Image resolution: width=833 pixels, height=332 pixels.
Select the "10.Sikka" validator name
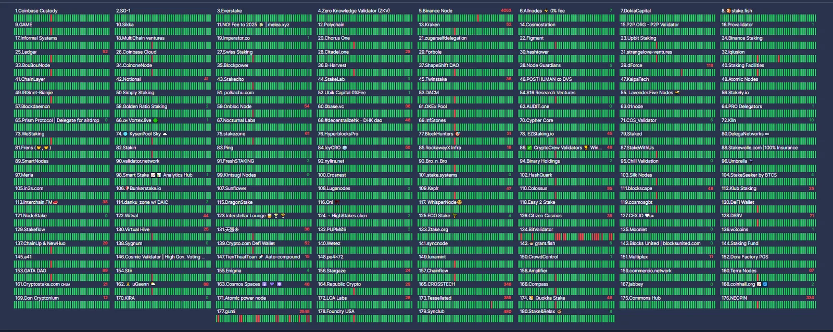(125, 24)
